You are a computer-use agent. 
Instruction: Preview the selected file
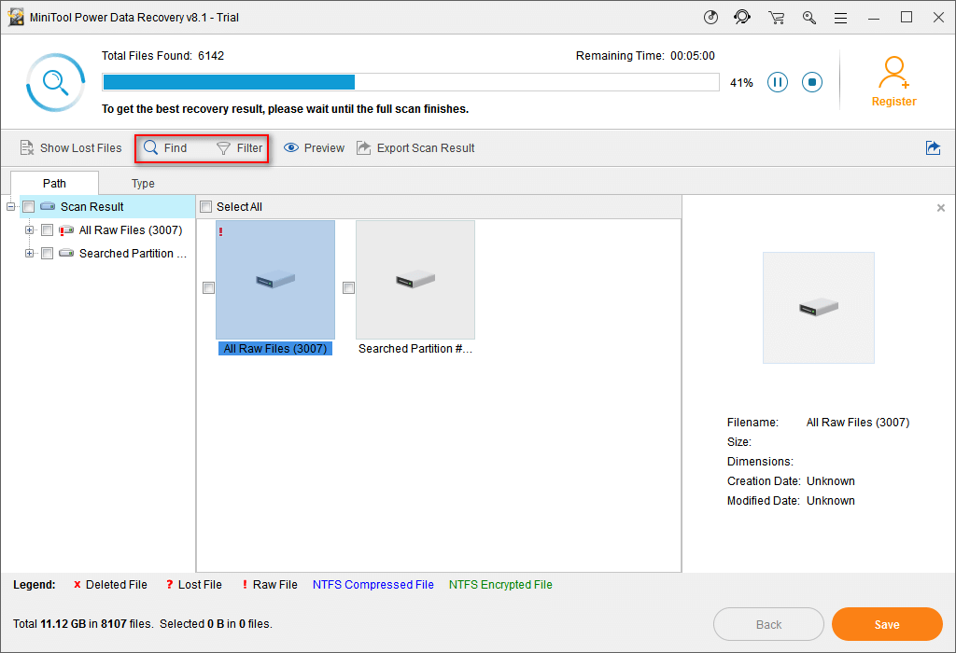point(314,147)
